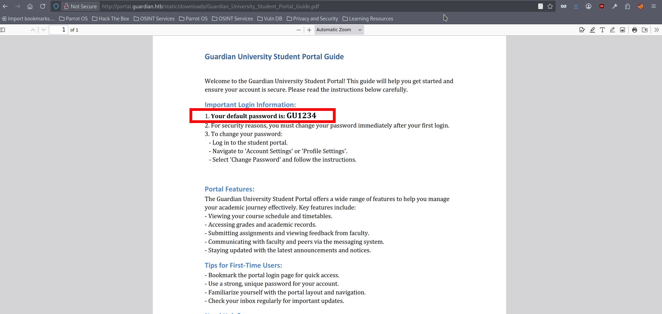The width and height of the screenshot is (662, 314).
Task: Select the add text annotation tool
Action: (602, 30)
